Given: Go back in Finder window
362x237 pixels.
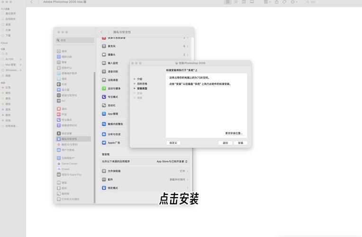Looking at the screenshot, I should (32, 2).
